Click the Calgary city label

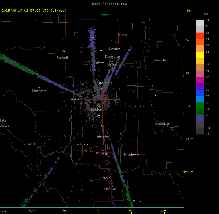[x=101, y=153]
